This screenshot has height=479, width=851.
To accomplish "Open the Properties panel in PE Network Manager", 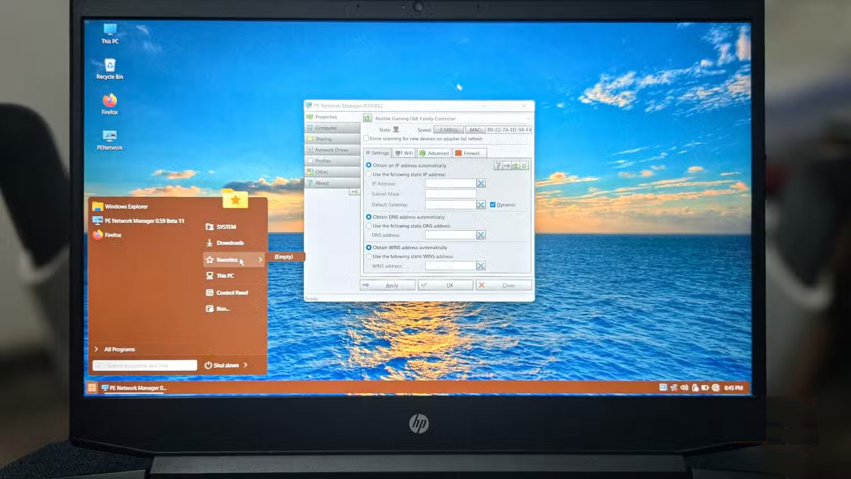I will click(326, 116).
